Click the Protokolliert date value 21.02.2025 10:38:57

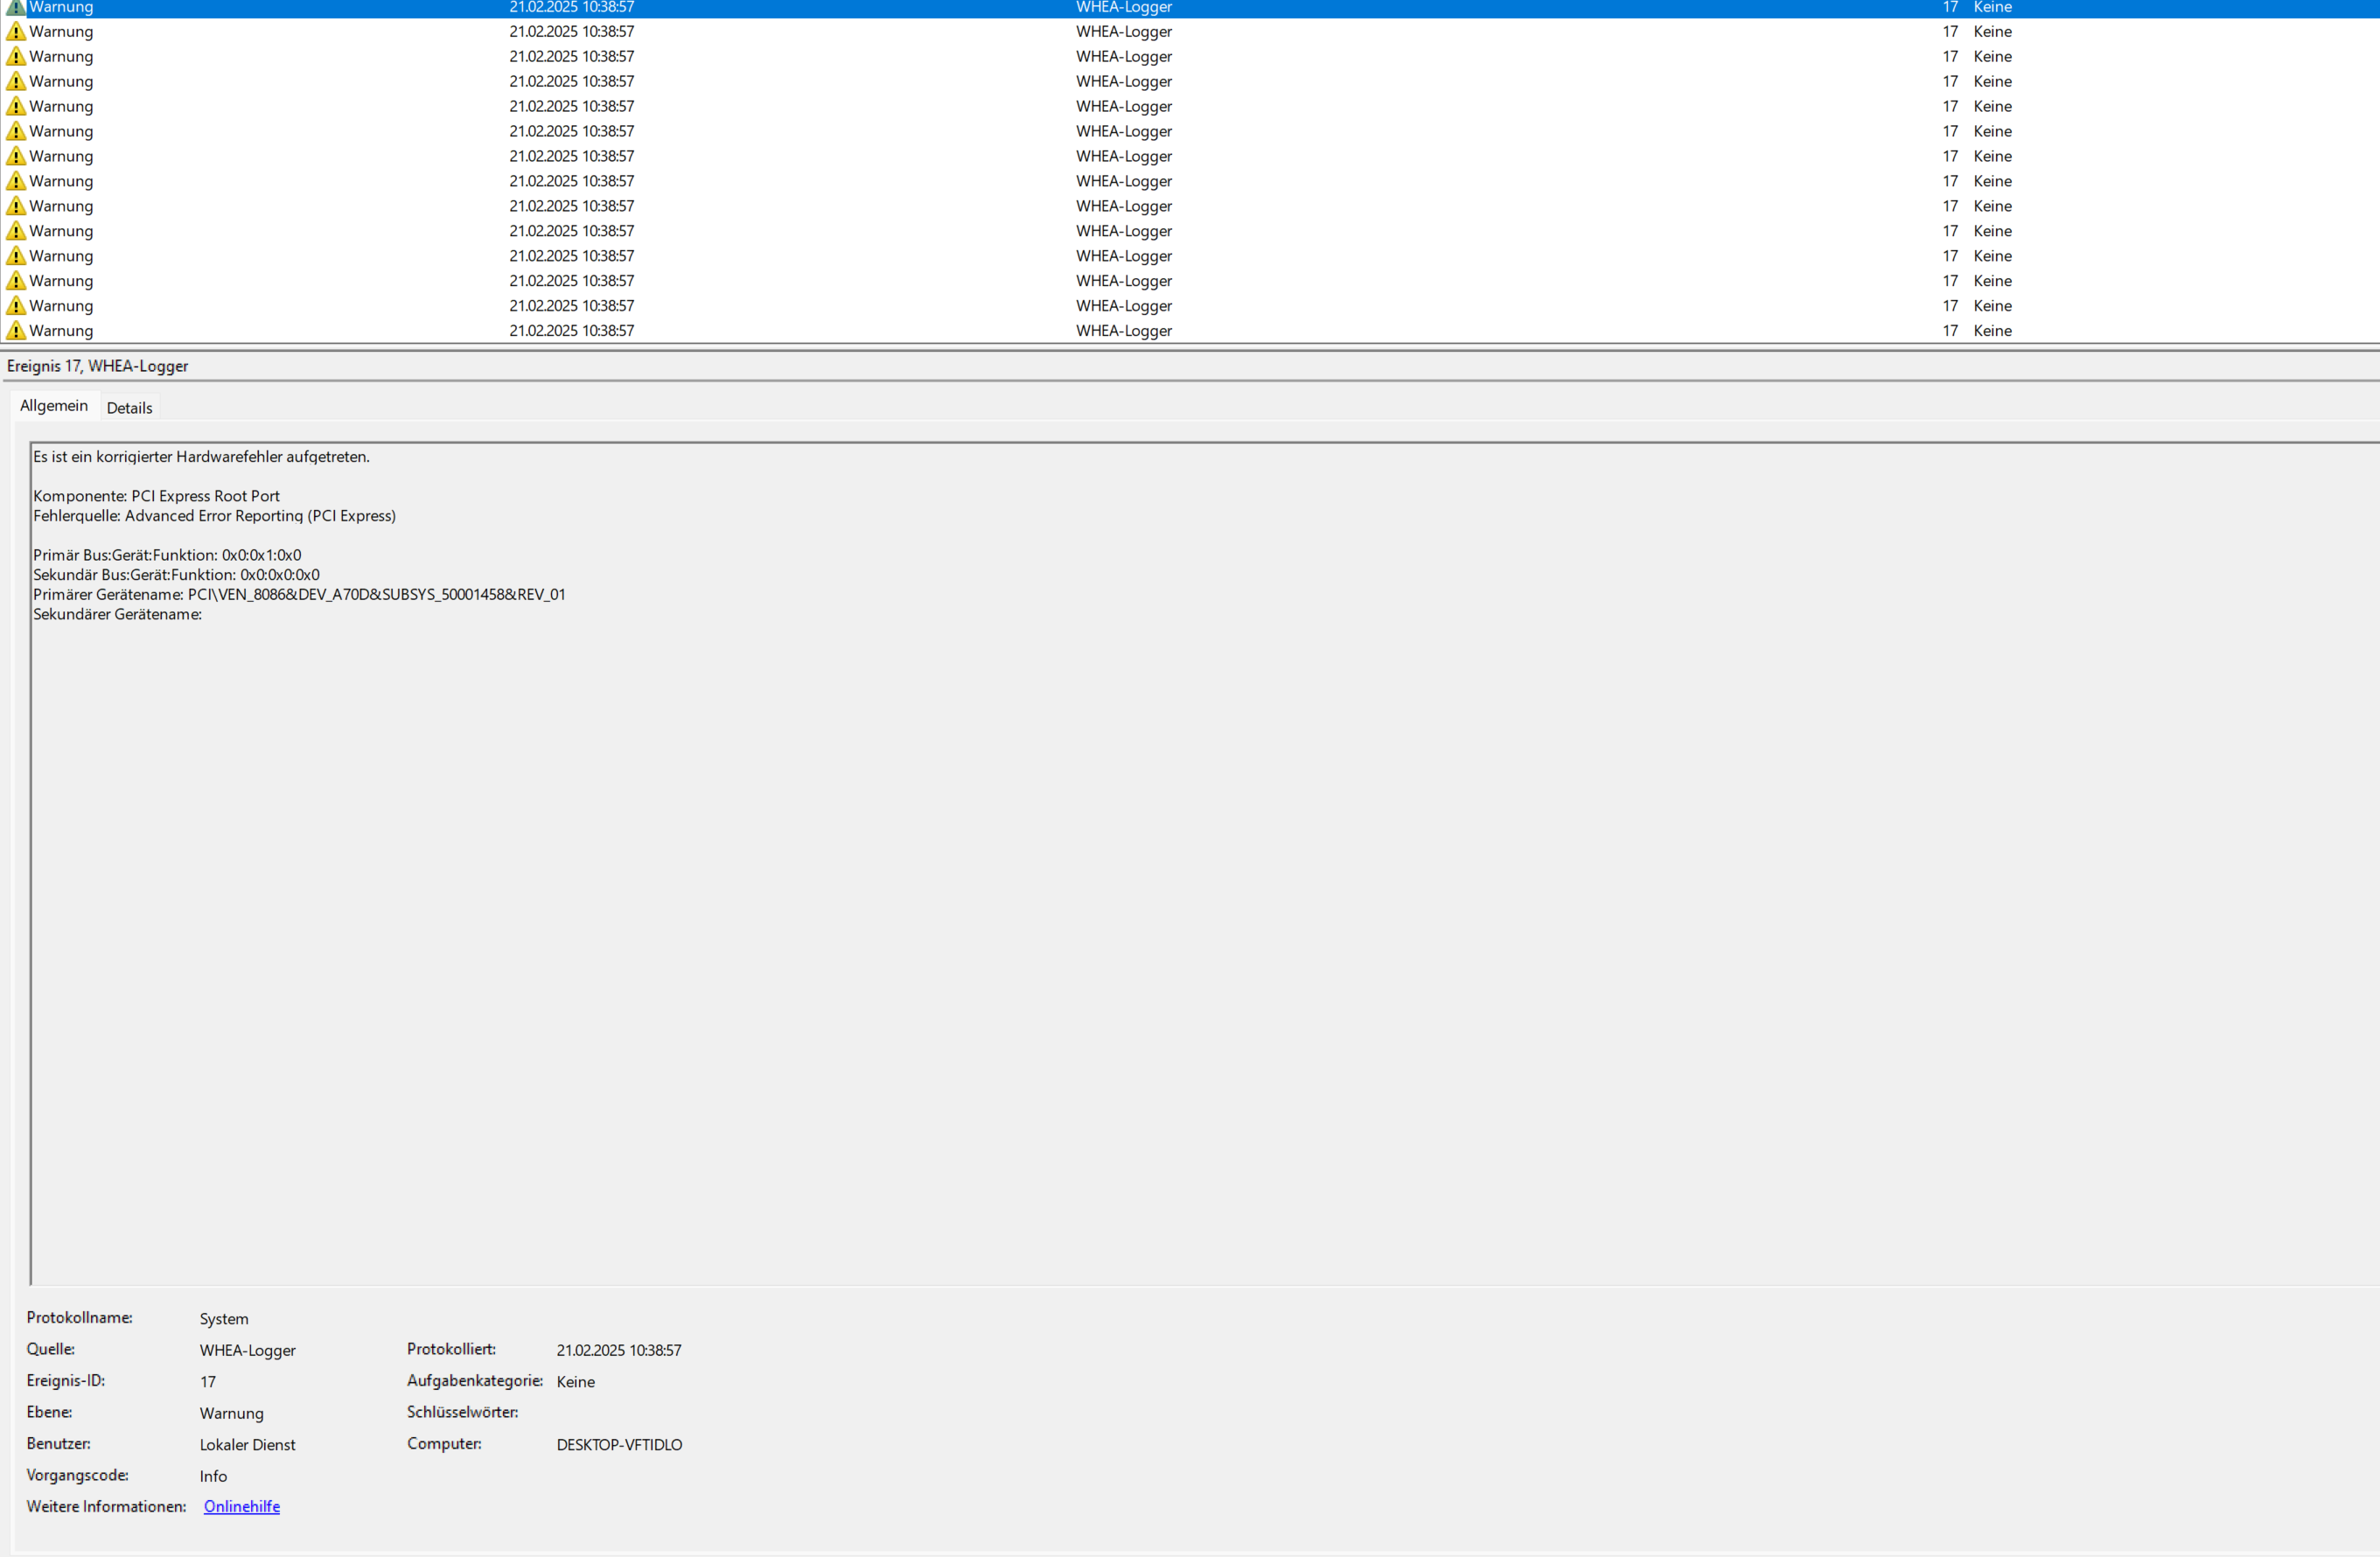pyautogui.click(x=619, y=1350)
